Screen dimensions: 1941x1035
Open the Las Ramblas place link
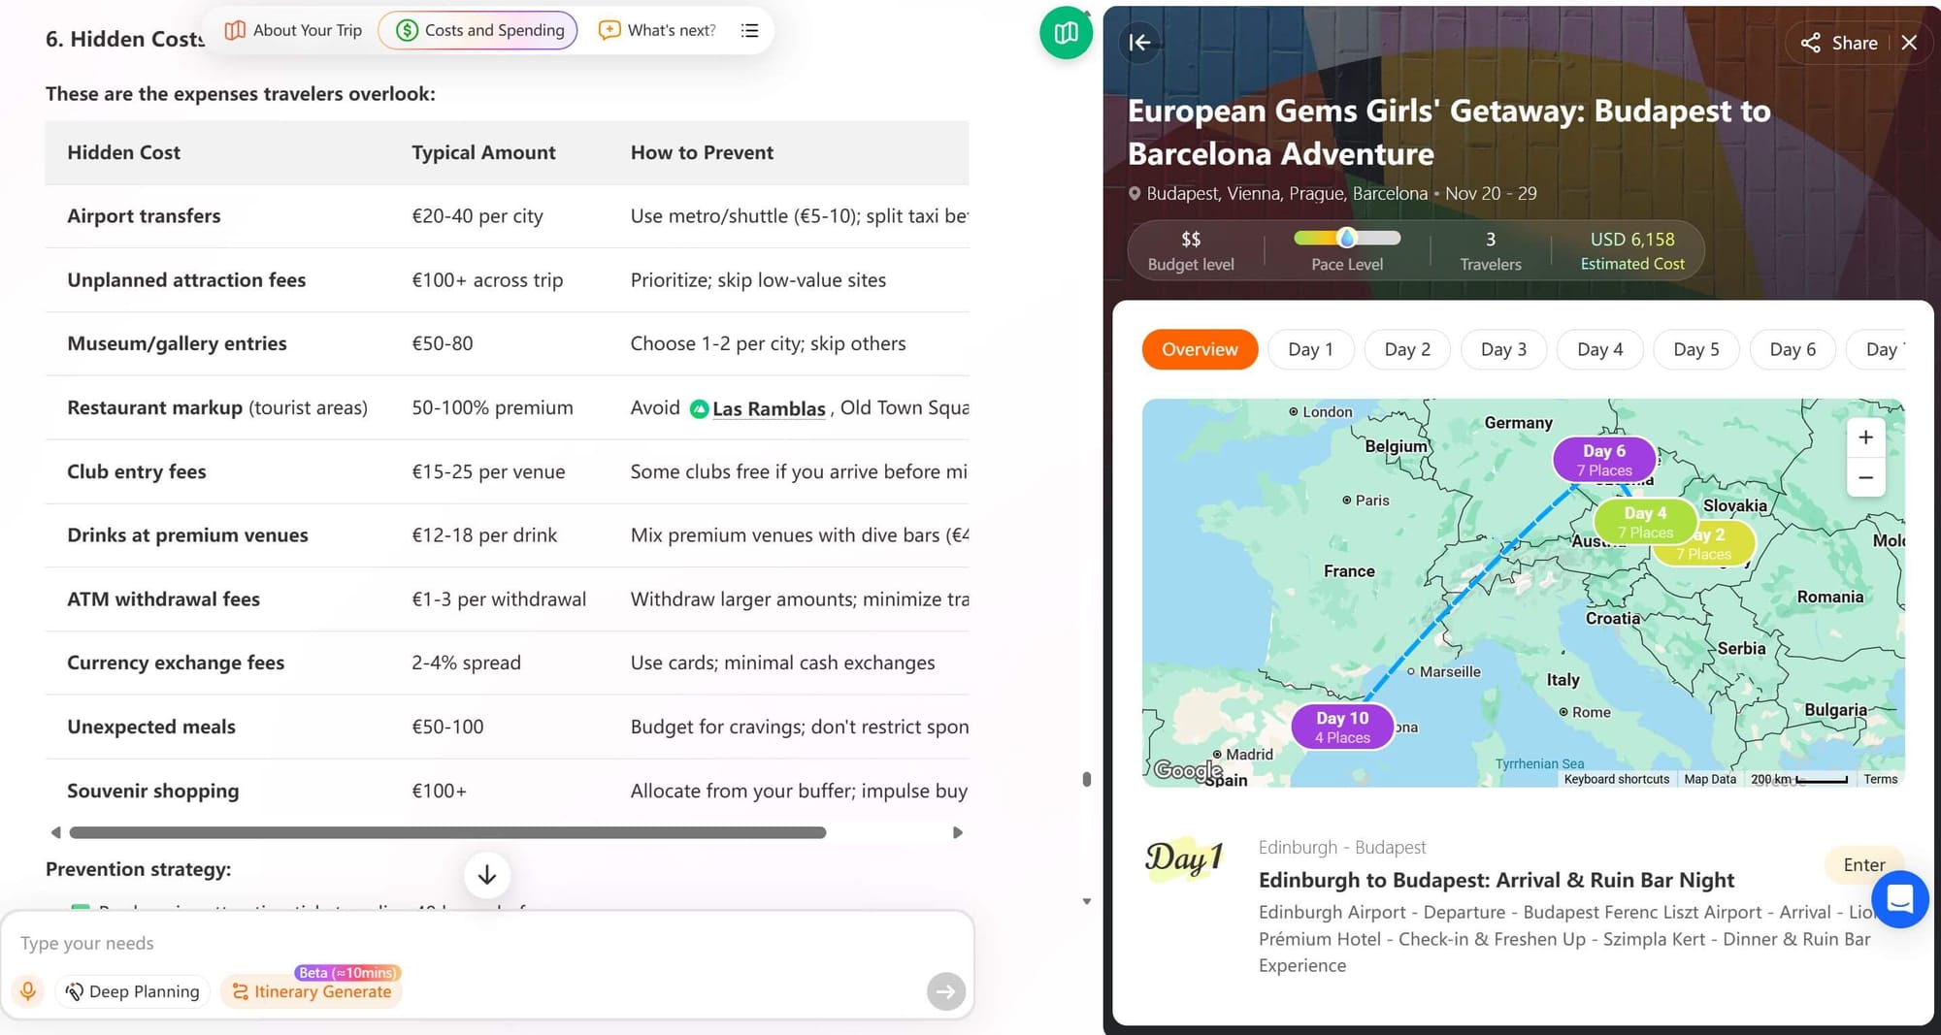(768, 409)
